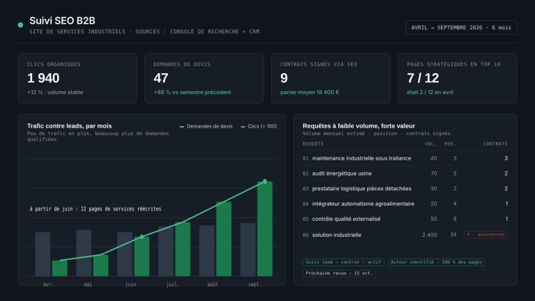This screenshot has height=301, width=535.
Task: Toggle the Demandes de devis legend entry
Action: (x=206, y=126)
